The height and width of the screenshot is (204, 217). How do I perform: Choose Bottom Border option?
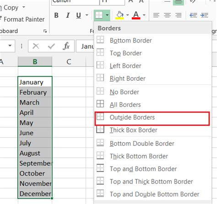click(153, 41)
